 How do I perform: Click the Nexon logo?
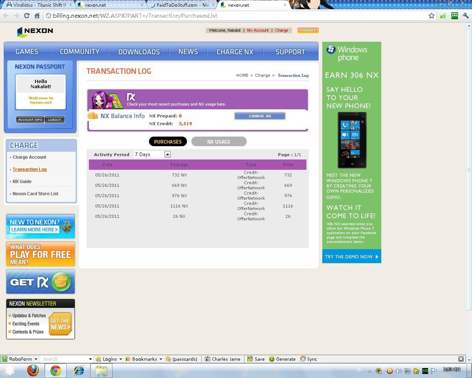35,31
